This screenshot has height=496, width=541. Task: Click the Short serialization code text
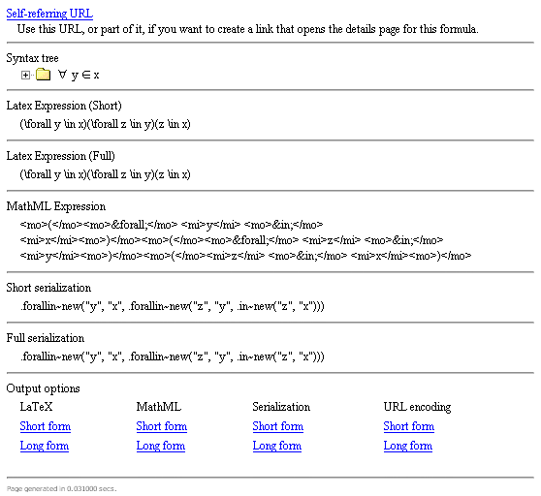(x=173, y=306)
